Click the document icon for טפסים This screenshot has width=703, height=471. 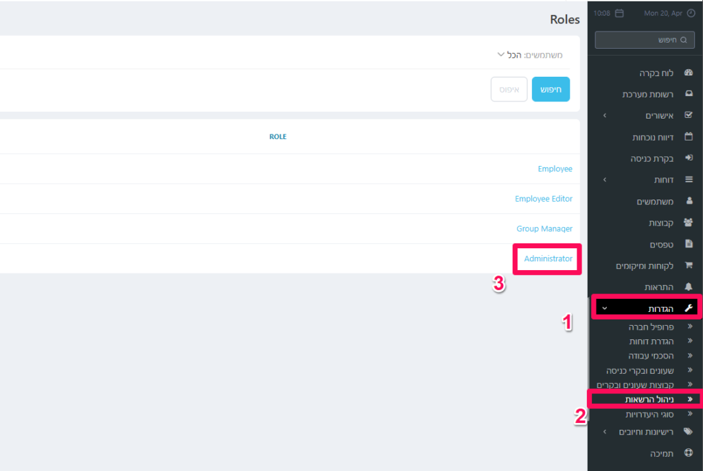pyautogui.click(x=689, y=244)
